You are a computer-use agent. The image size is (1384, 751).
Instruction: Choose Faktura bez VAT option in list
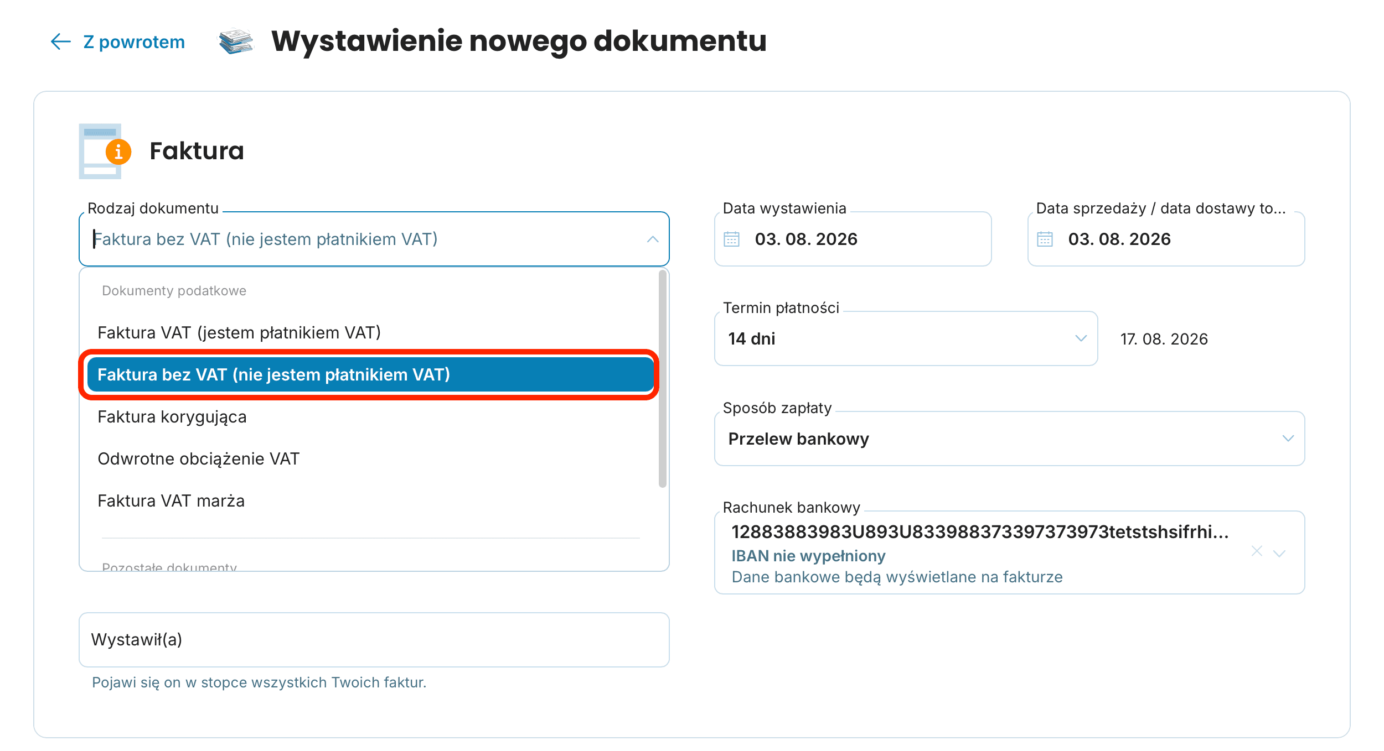[x=370, y=374]
